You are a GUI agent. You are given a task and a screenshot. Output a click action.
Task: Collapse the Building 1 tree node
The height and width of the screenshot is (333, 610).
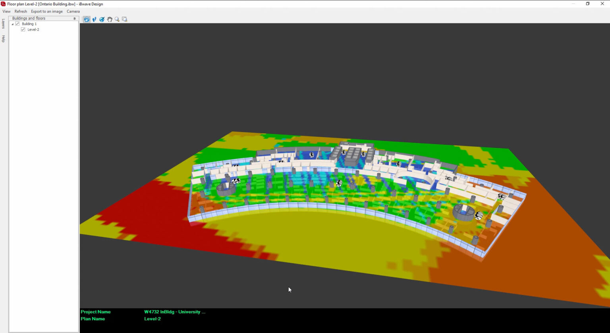coord(12,24)
